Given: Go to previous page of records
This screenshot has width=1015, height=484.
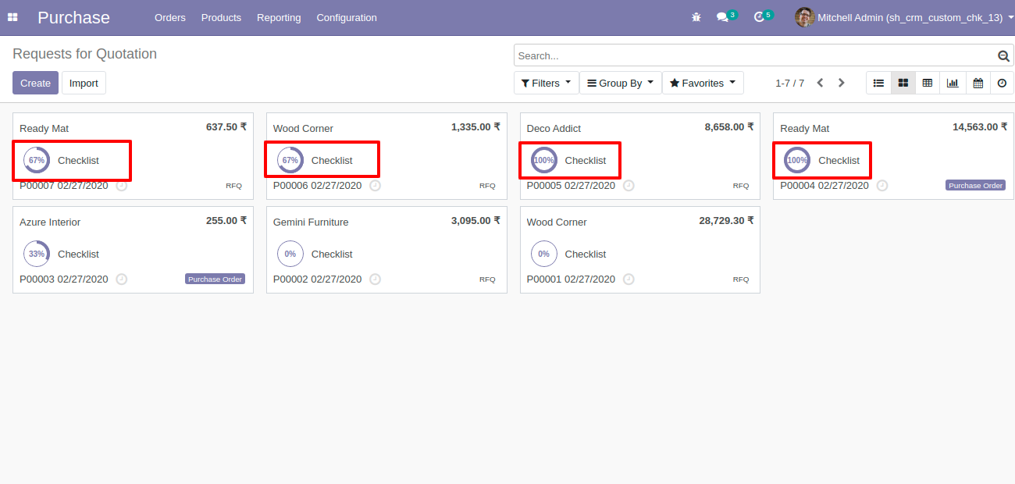Looking at the screenshot, I should [x=820, y=83].
